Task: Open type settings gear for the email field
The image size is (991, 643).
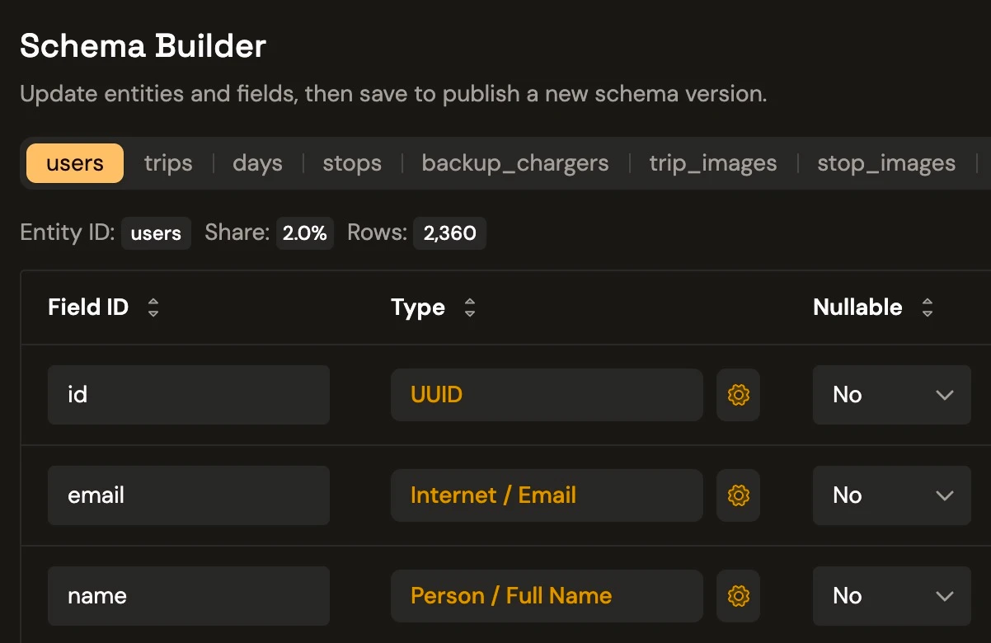Action: tap(738, 495)
